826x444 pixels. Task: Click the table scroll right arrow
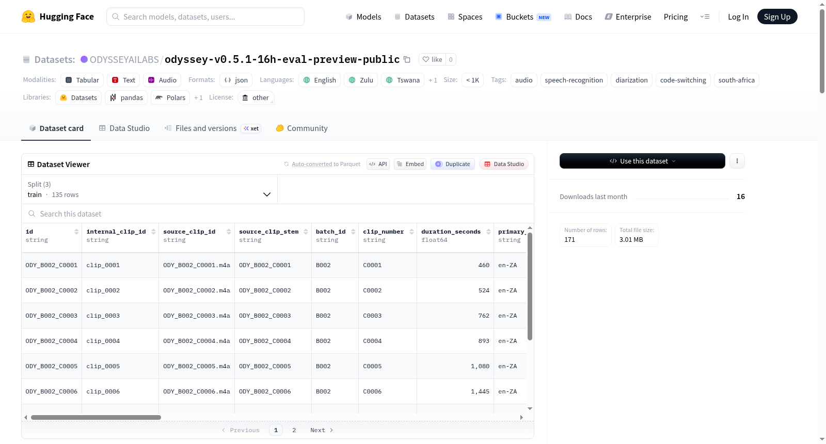click(521, 417)
